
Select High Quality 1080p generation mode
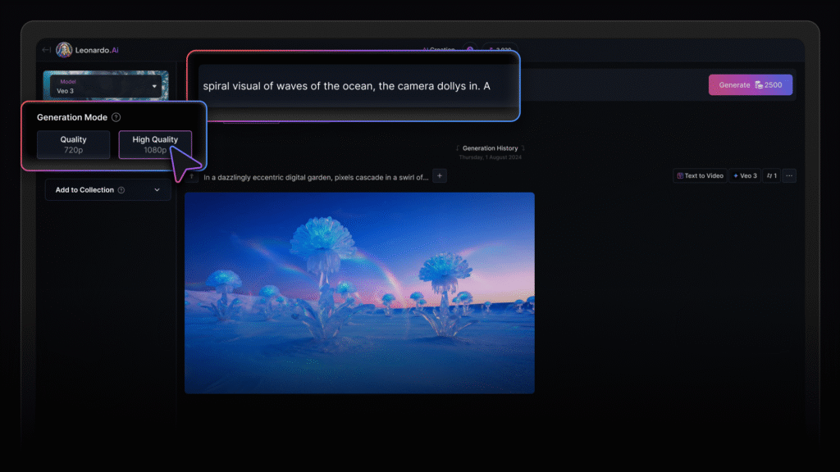(155, 145)
